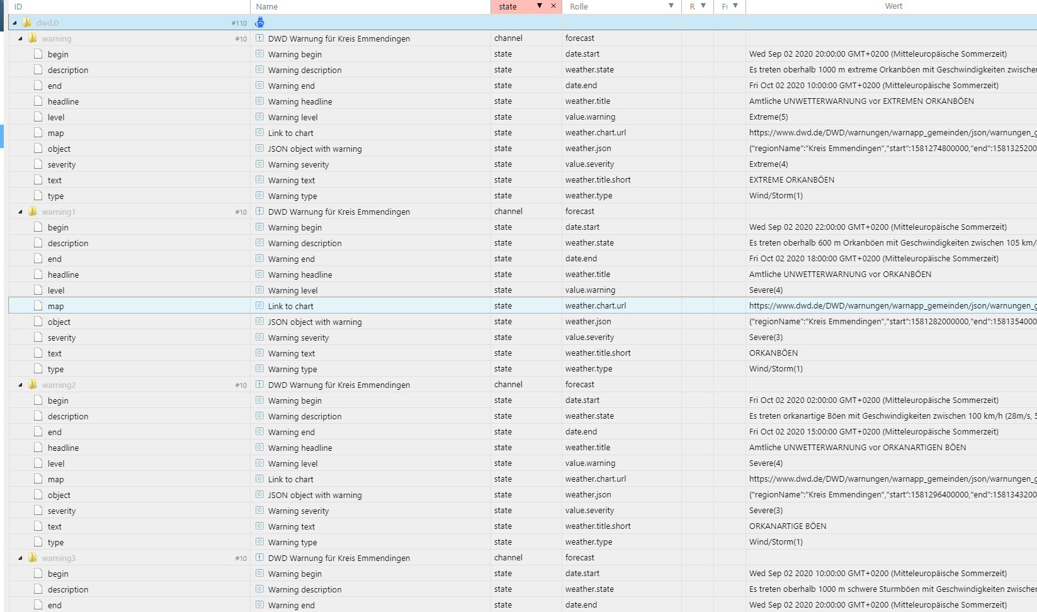Click the state icon beside Warning headline under warning
The height and width of the screenshot is (612, 1037).
tap(259, 101)
